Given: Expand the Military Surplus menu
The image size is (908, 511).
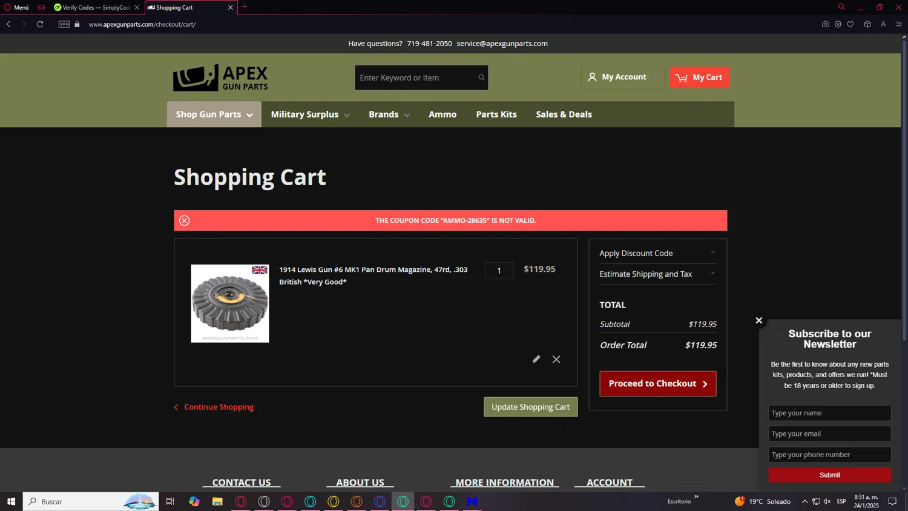Looking at the screenshot, I should [311, 114].
